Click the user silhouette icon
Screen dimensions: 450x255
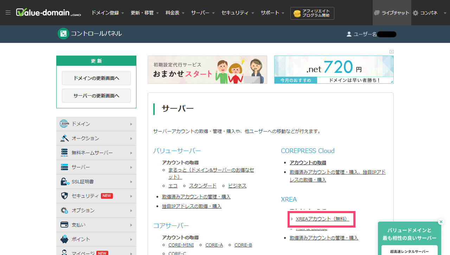[349, 34]
